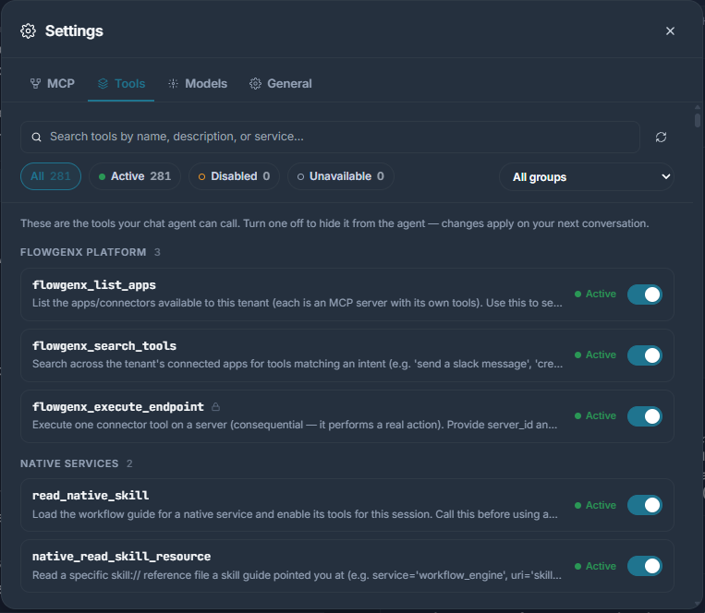Click the search tools input field

pos(330,137)
